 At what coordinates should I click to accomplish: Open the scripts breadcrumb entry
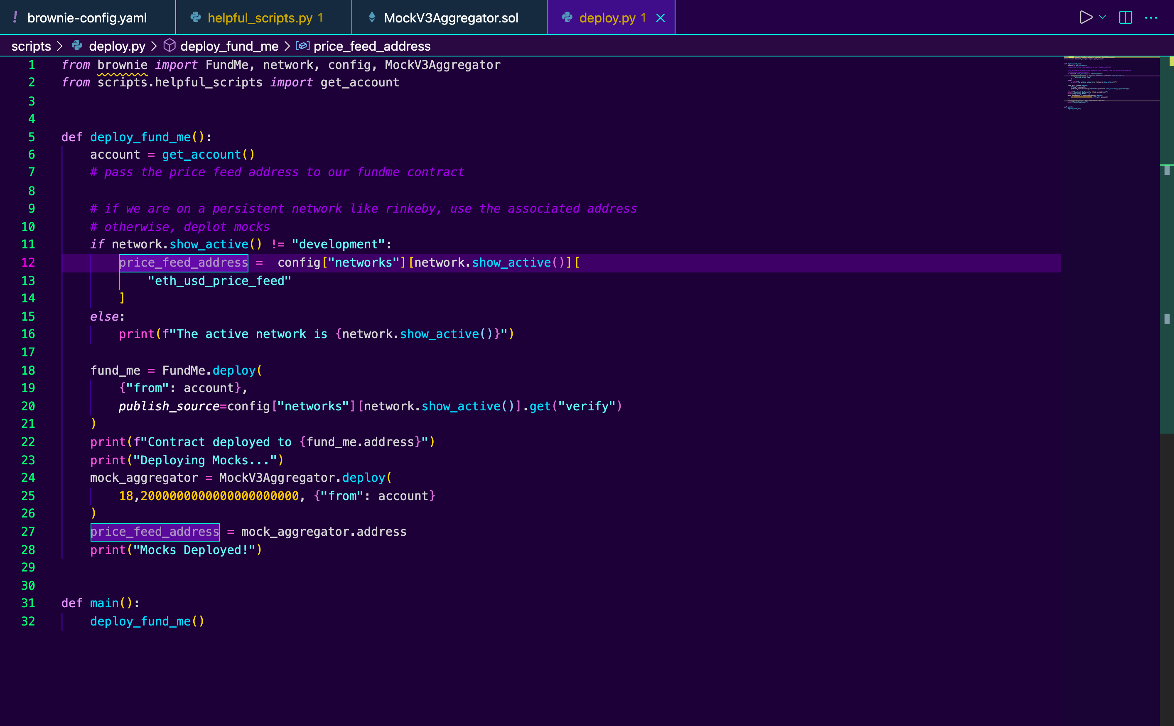tap(31, 46)
